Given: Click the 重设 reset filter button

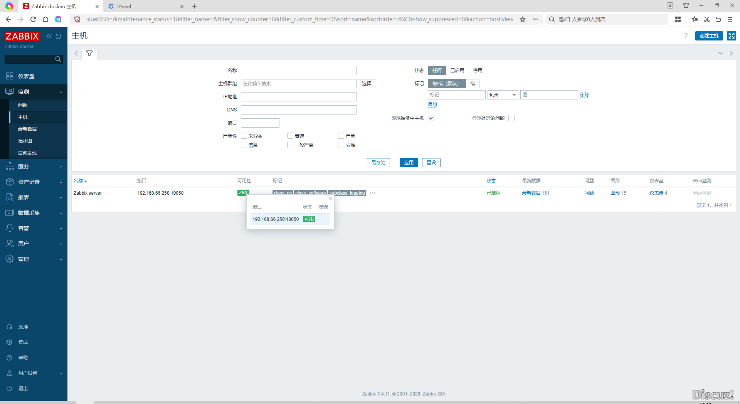Looking at the screenshot, I should click(431, 163).
